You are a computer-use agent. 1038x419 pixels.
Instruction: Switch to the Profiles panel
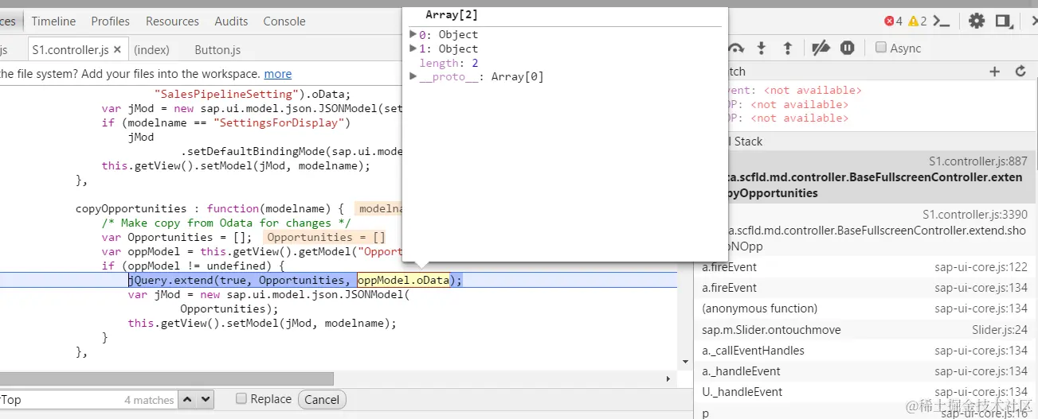111,21
